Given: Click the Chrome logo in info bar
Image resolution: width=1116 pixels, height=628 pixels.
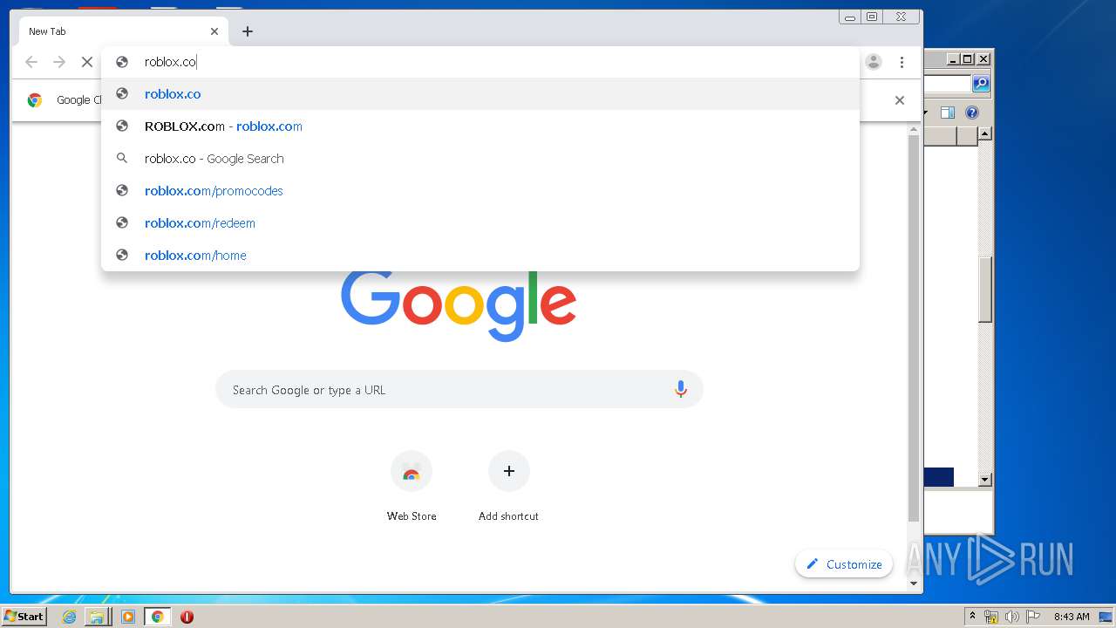Looking at the screenshot, I should pos(35,100).
